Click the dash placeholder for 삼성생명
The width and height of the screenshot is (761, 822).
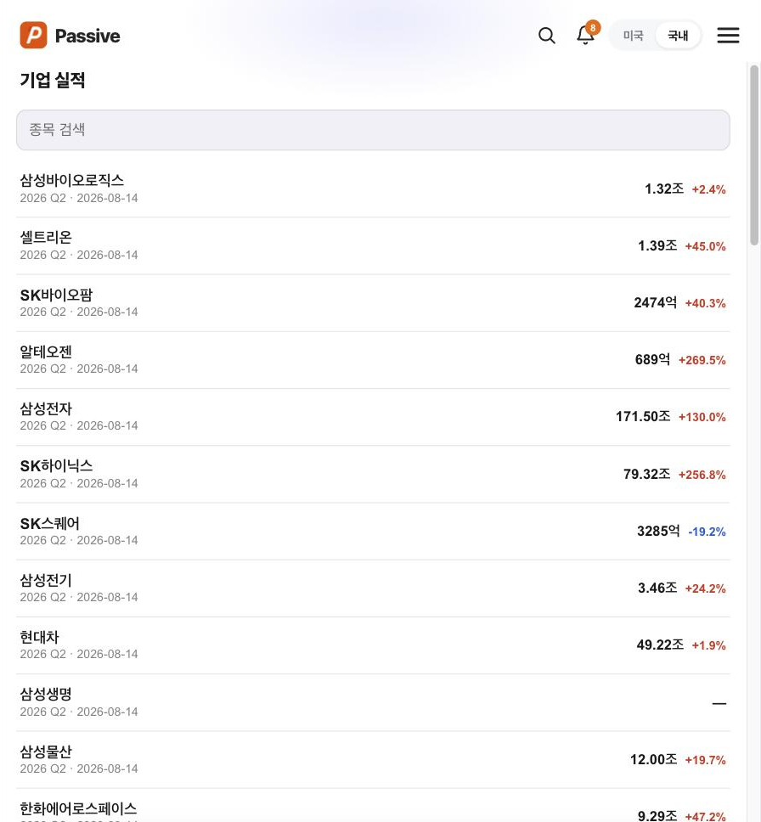pyautogui.click(x=719, y=703)
